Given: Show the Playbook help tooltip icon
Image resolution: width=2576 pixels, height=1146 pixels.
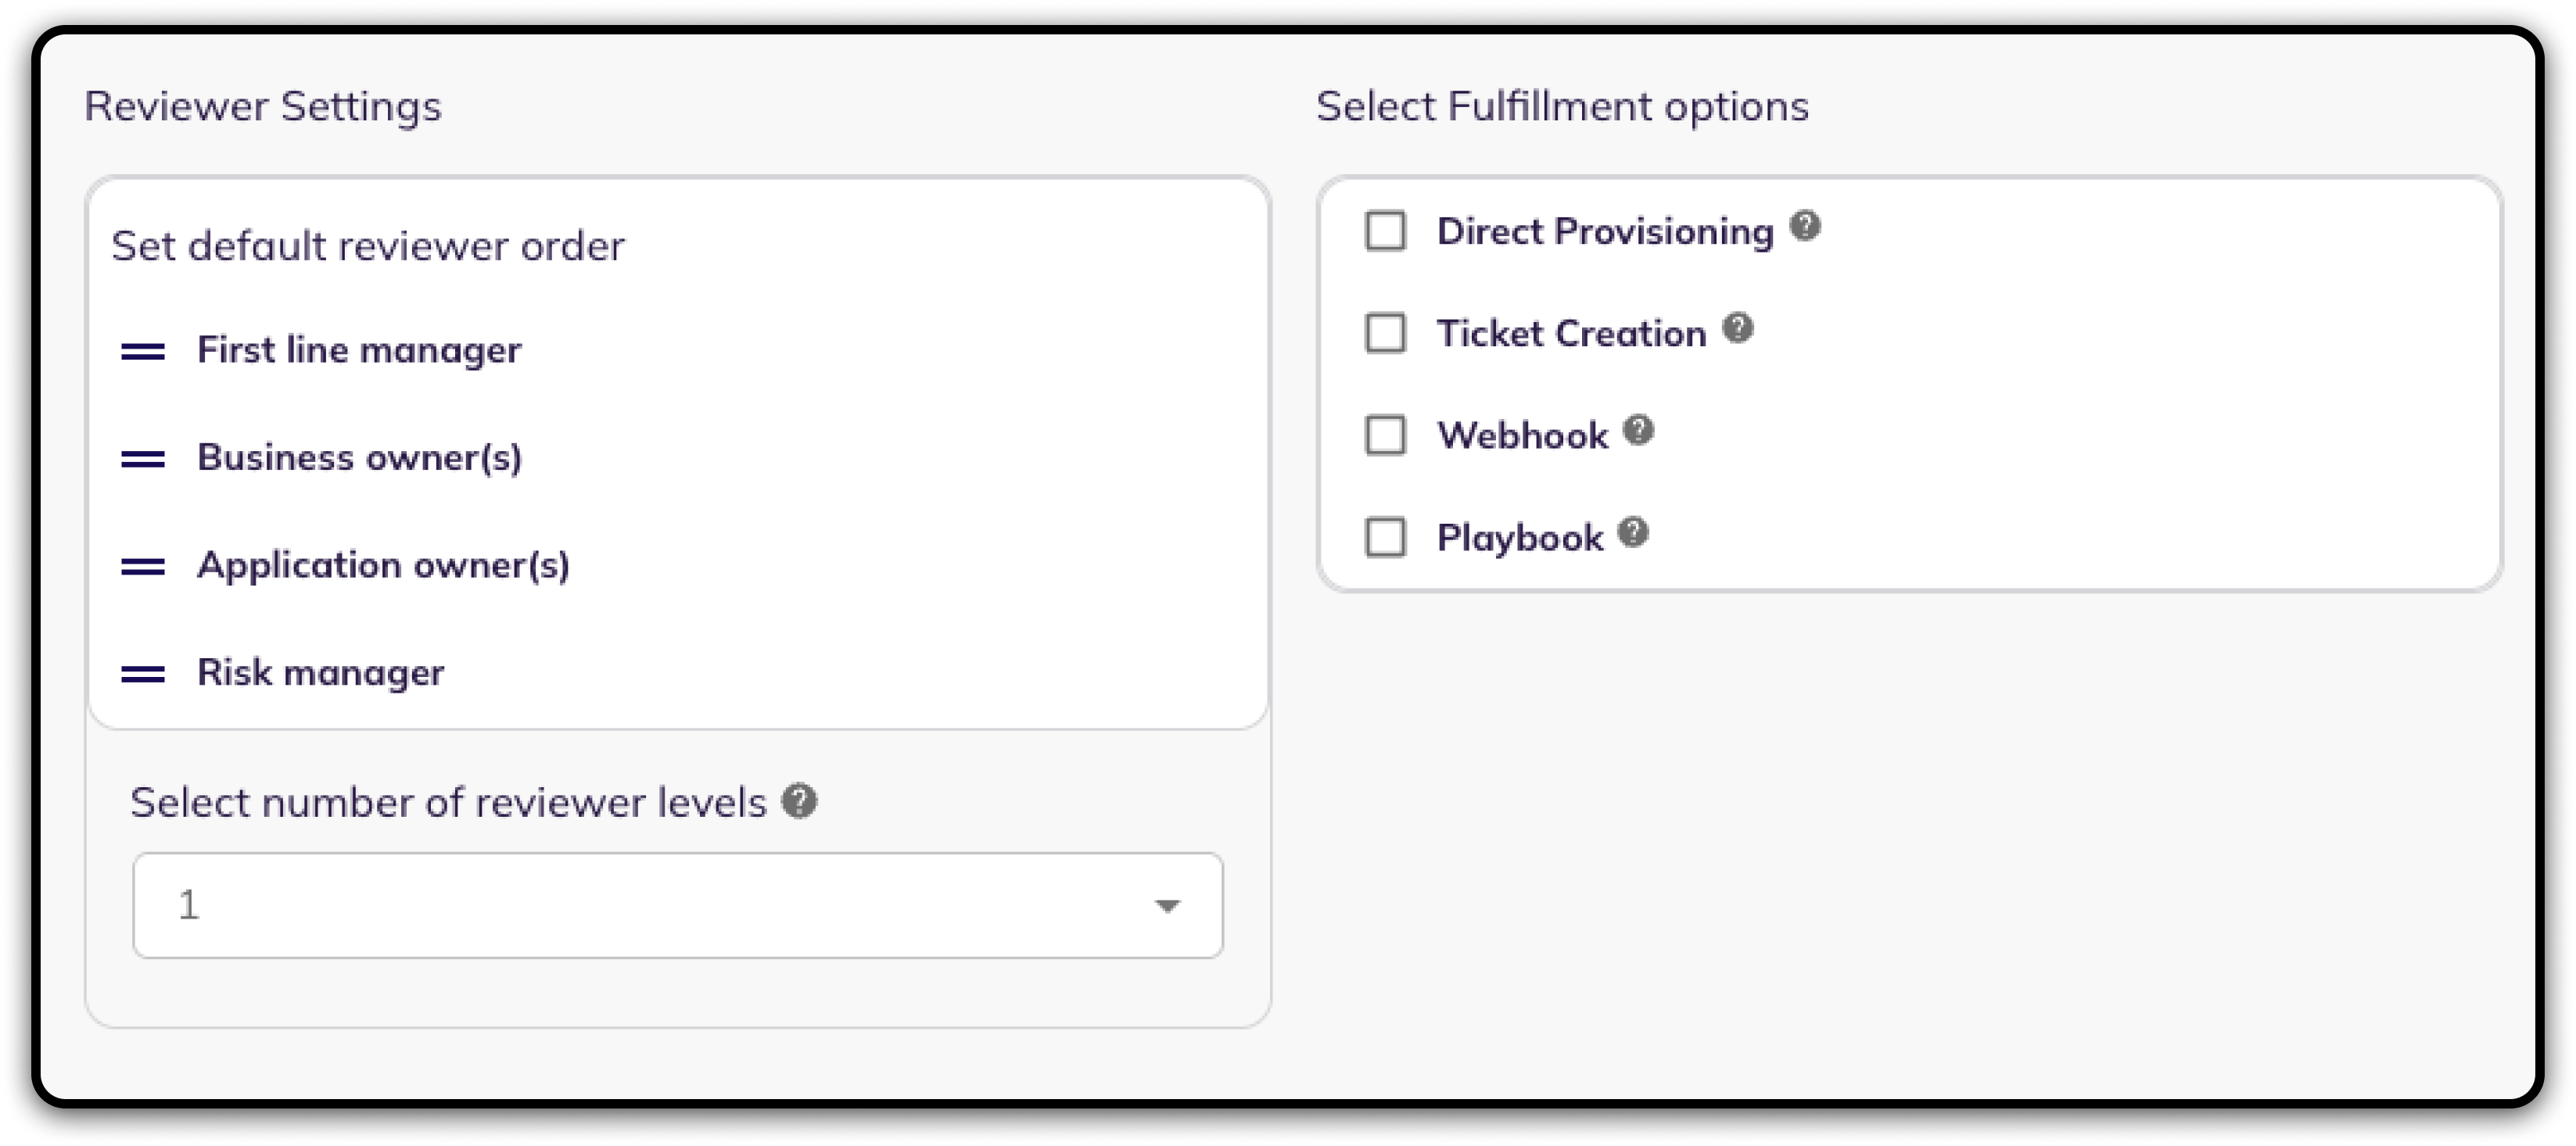Looking at the screenshot, I should click(1633, 533).
